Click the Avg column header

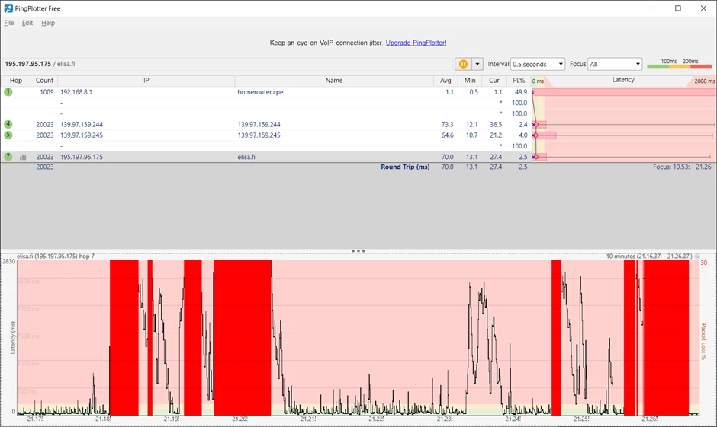pyautogui.click(x=445, y=80)
